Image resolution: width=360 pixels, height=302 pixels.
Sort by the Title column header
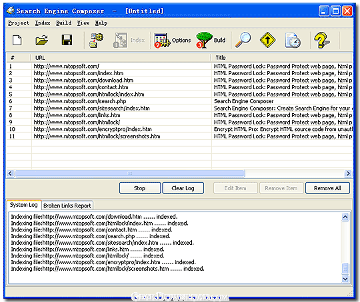click(282, 58)
